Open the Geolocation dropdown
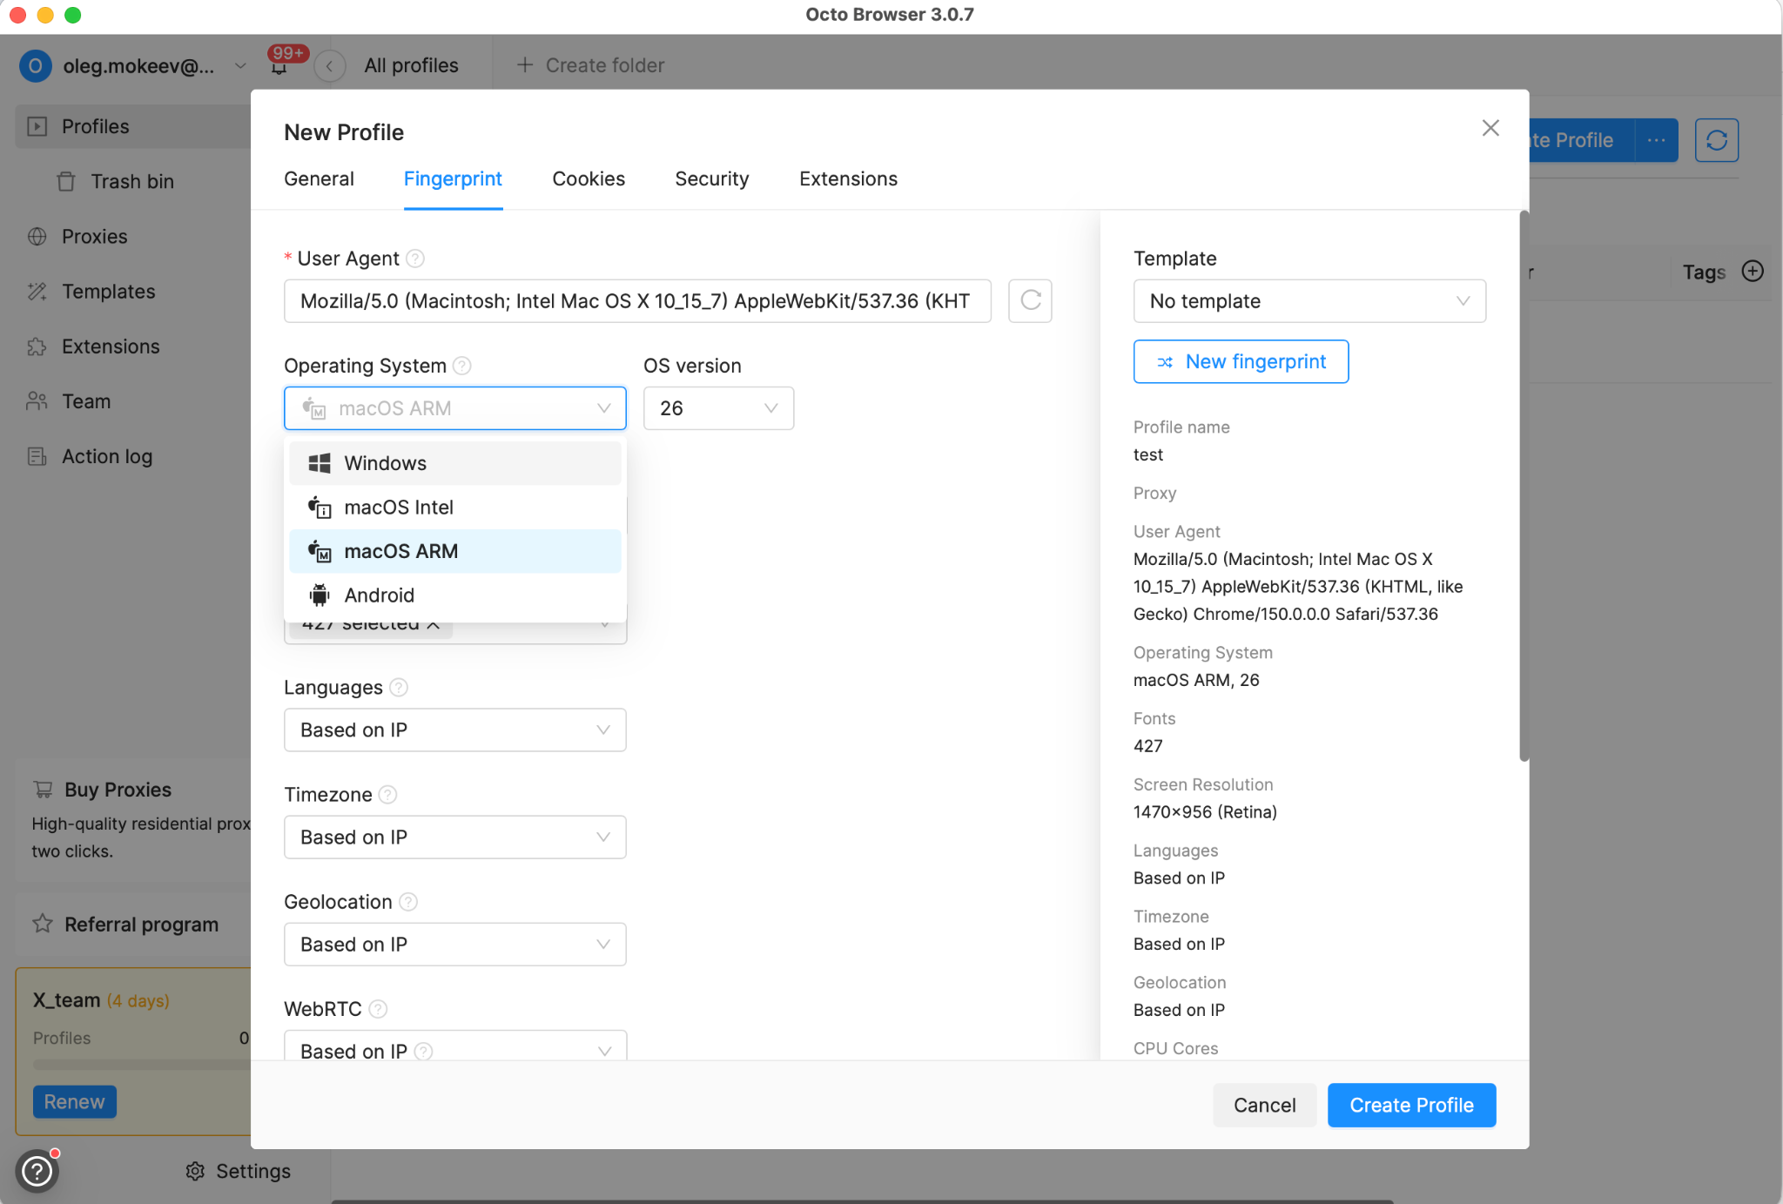1783x1204 pixels. [455, 945]
